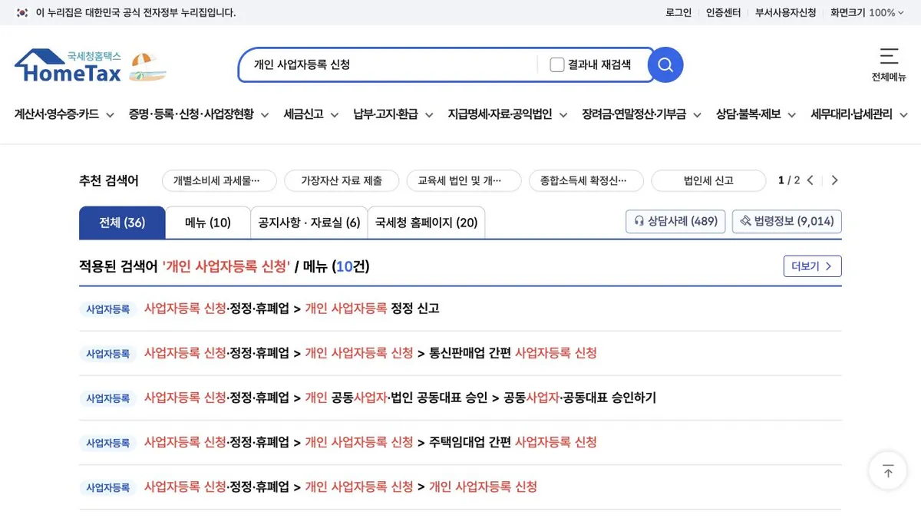Click the 이 누리집은 대한민국 공식 전자정부 notice
Viewport: 921px width, 518px height.
click(136, 12)
